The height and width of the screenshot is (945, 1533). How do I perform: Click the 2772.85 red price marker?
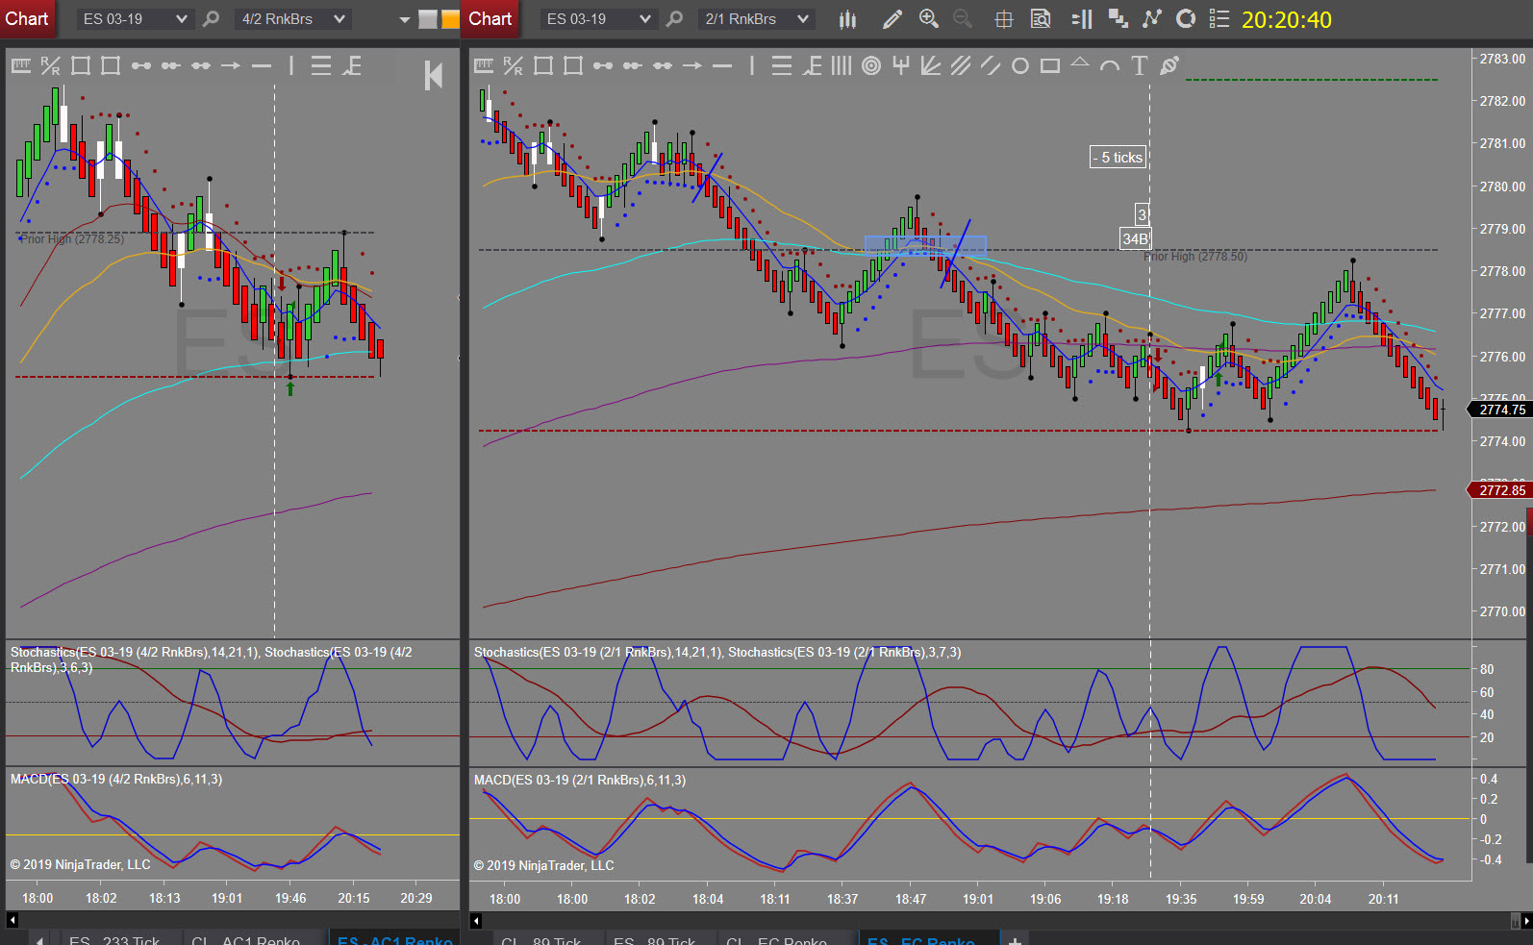(x=1499, y=490)
